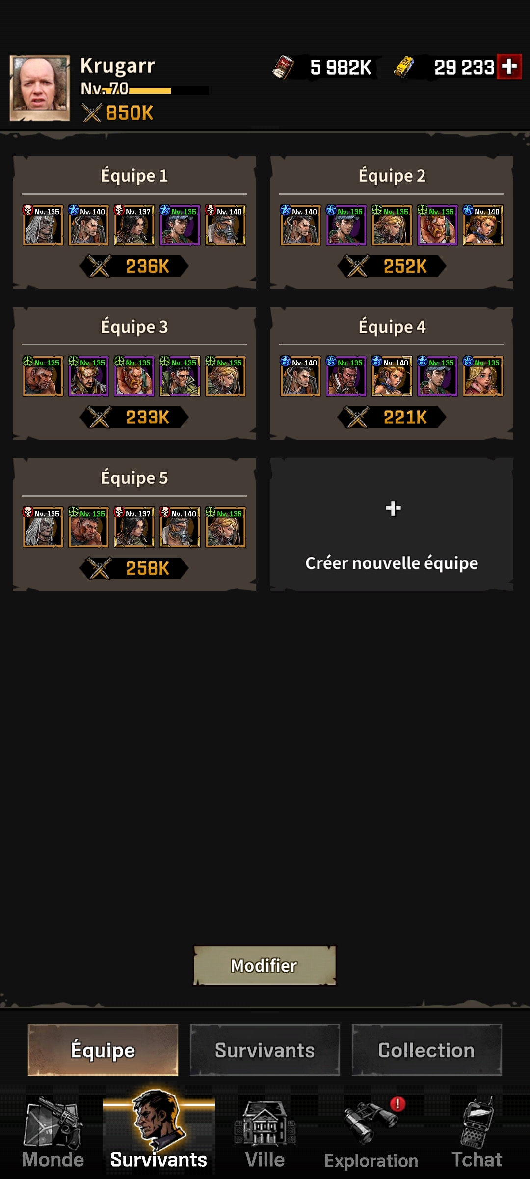
Task: Tap the plus icon to create team
Action: (x=393, y=508)
